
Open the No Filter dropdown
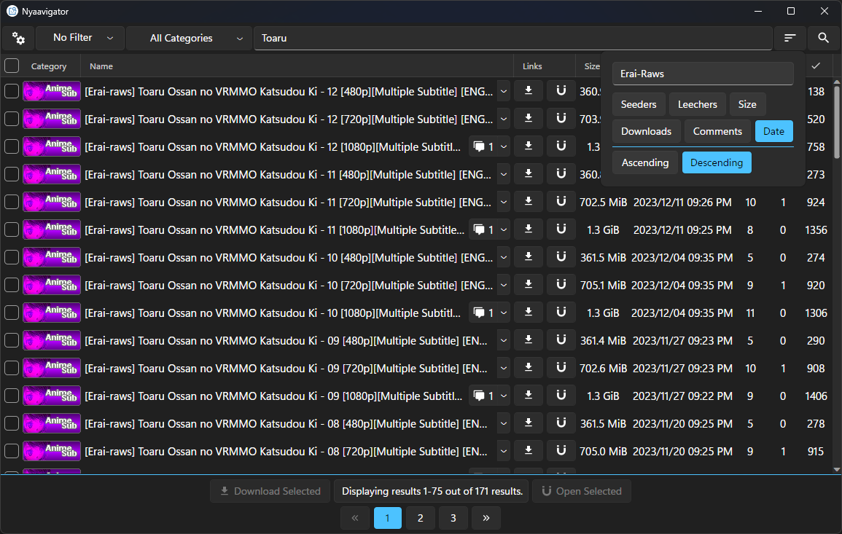(x=80, y=38)
